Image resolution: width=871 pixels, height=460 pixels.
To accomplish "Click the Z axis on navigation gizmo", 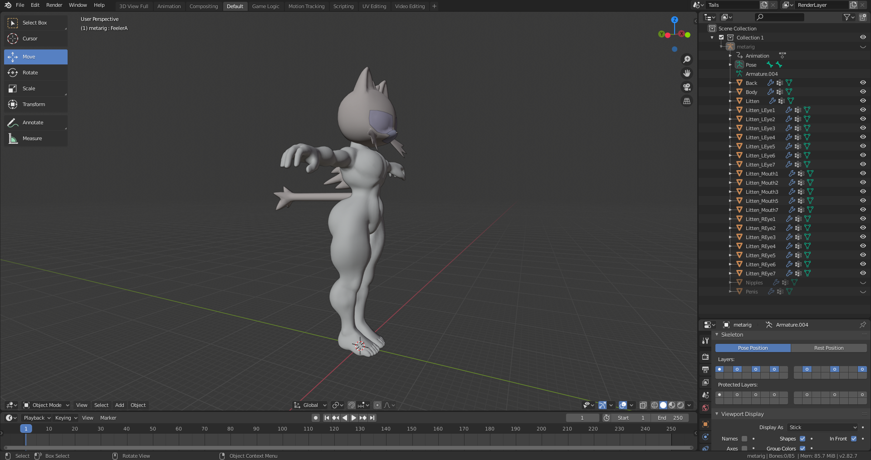I will coord(675,20).
